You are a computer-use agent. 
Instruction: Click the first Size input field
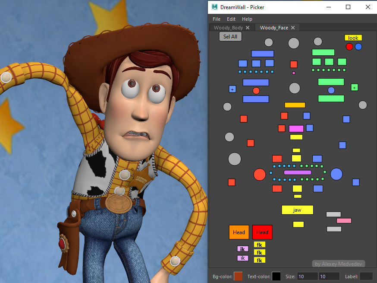307,277
